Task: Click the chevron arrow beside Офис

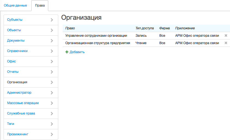Action: [x=52, y=62]
